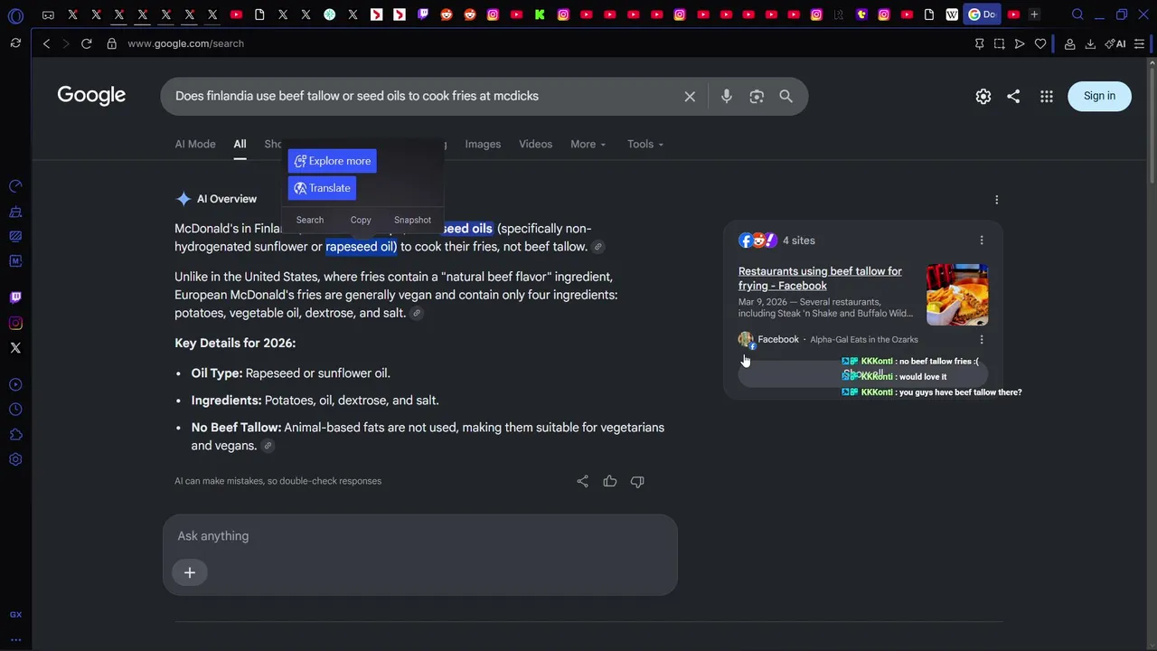The height and width of the screenshot is (651, 1157).
Task: Expand the More search filters dropdown
Action: coord(588,144)
